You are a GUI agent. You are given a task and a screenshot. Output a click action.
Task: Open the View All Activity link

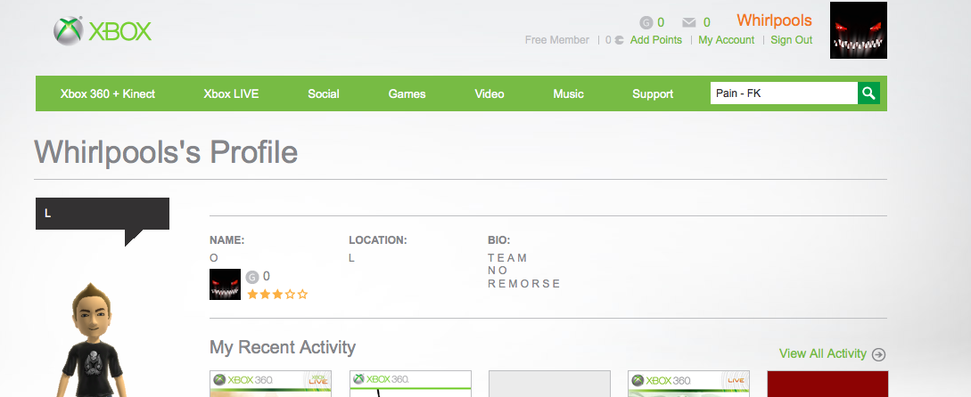click(822, 353)
